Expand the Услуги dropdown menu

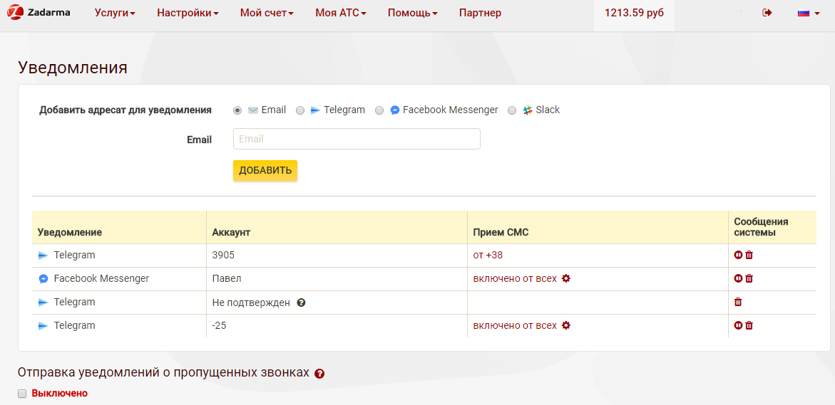115,13
